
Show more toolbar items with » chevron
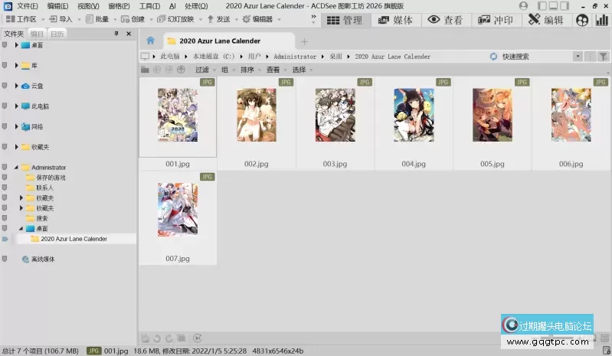point(313,17)
